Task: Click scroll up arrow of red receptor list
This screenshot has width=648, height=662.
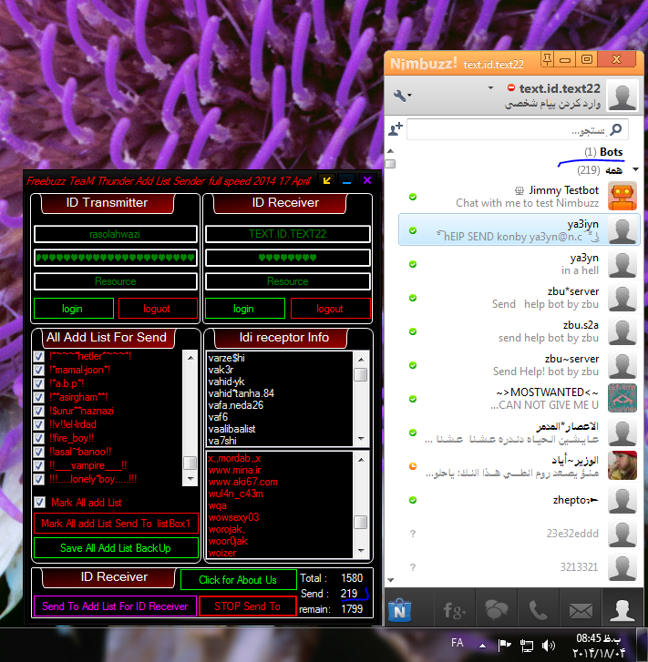Action: pyautogui.click(x=361, y=459)
